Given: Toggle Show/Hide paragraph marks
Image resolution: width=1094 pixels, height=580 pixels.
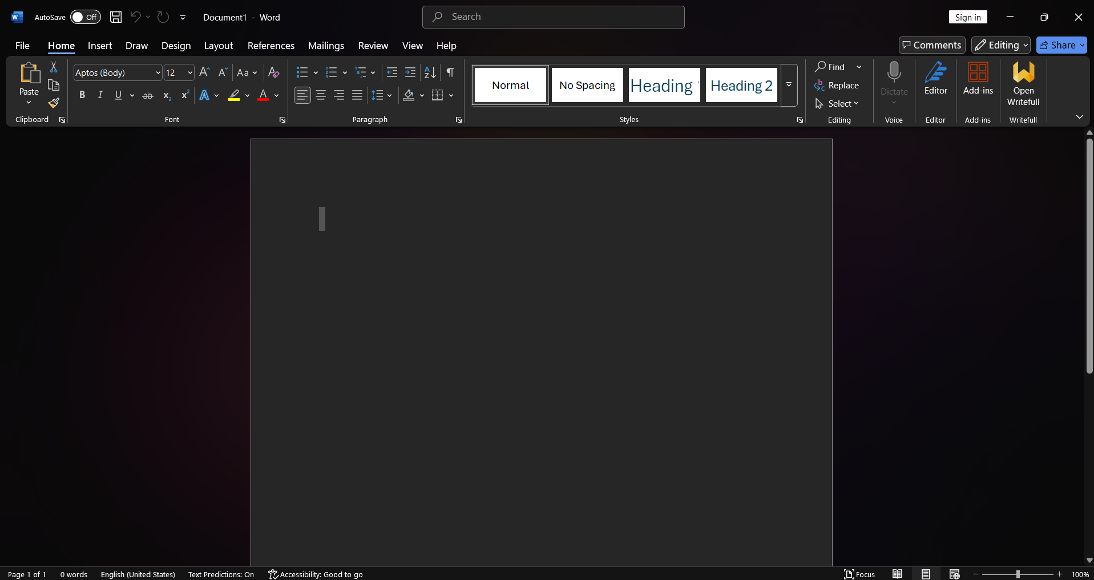Looking at the screenshot, I should coord(450,72).
